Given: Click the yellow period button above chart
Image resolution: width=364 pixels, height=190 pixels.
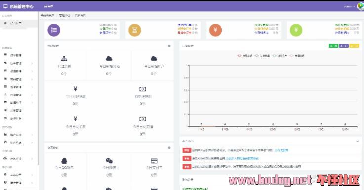Looking at the screenshot, I should coord(354,46).
